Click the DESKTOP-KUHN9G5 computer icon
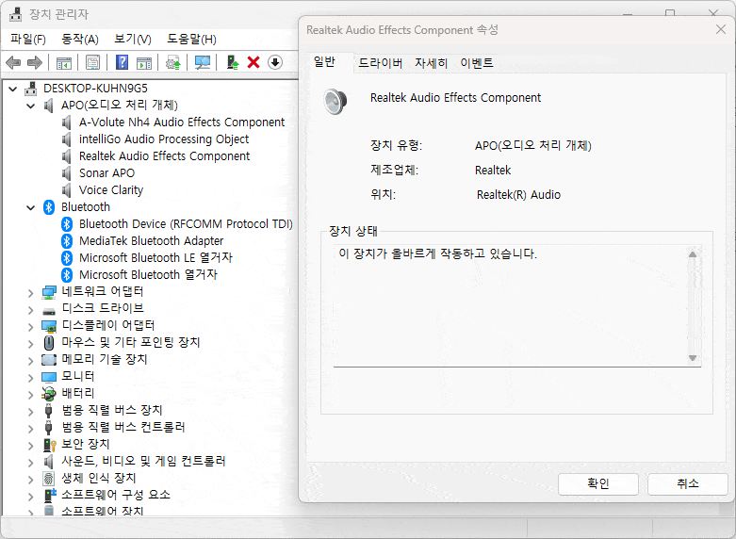 pyautogui.click(x=30, y=88)
